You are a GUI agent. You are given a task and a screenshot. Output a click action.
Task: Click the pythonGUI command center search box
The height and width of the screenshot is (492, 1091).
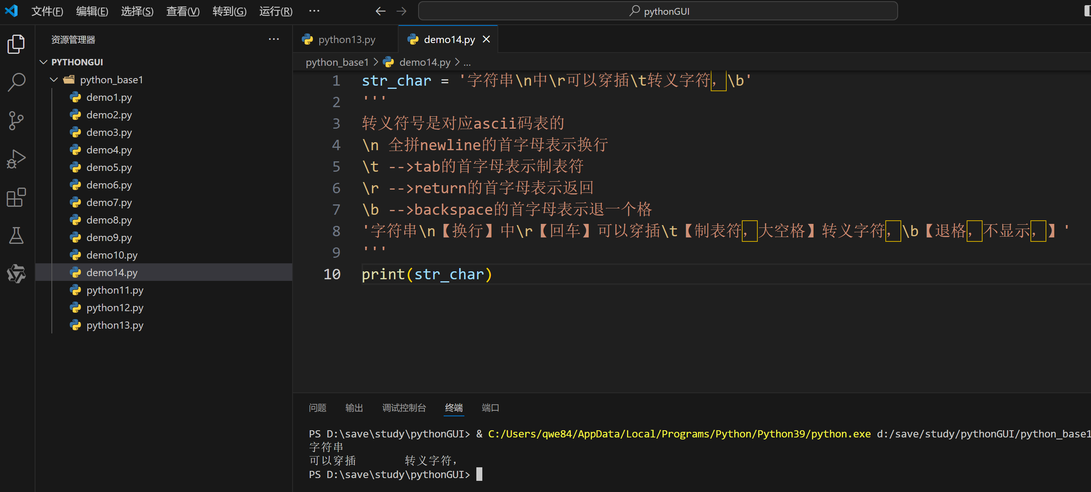658,12
